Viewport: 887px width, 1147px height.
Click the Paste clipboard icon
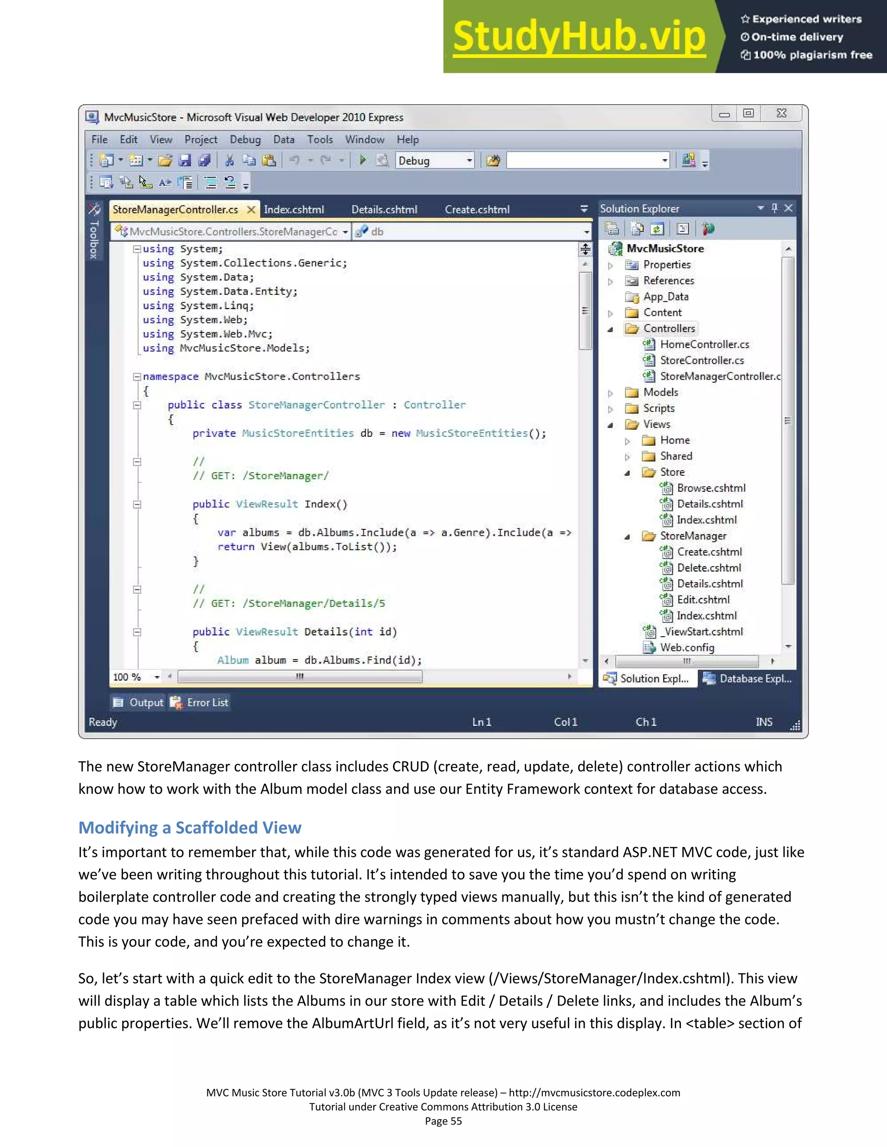click(x=269, y=161)
